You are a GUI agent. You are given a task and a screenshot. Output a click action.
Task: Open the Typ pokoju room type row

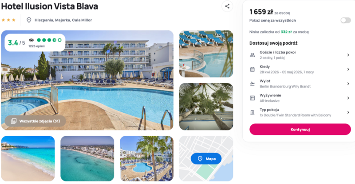300,112
